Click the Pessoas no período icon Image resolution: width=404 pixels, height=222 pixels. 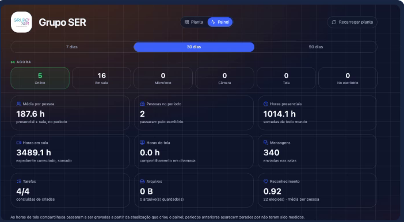142,104
